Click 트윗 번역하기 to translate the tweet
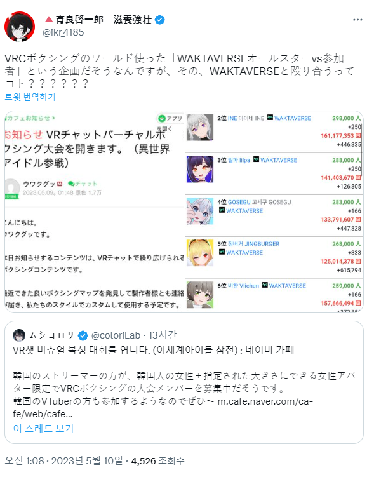Screen dimensions: 374x477 point(30,97)
